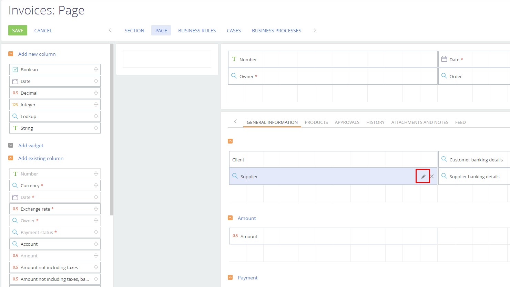
Task: Click the green SAVE button
Action: pyautogui.click(x=18, y=30)
